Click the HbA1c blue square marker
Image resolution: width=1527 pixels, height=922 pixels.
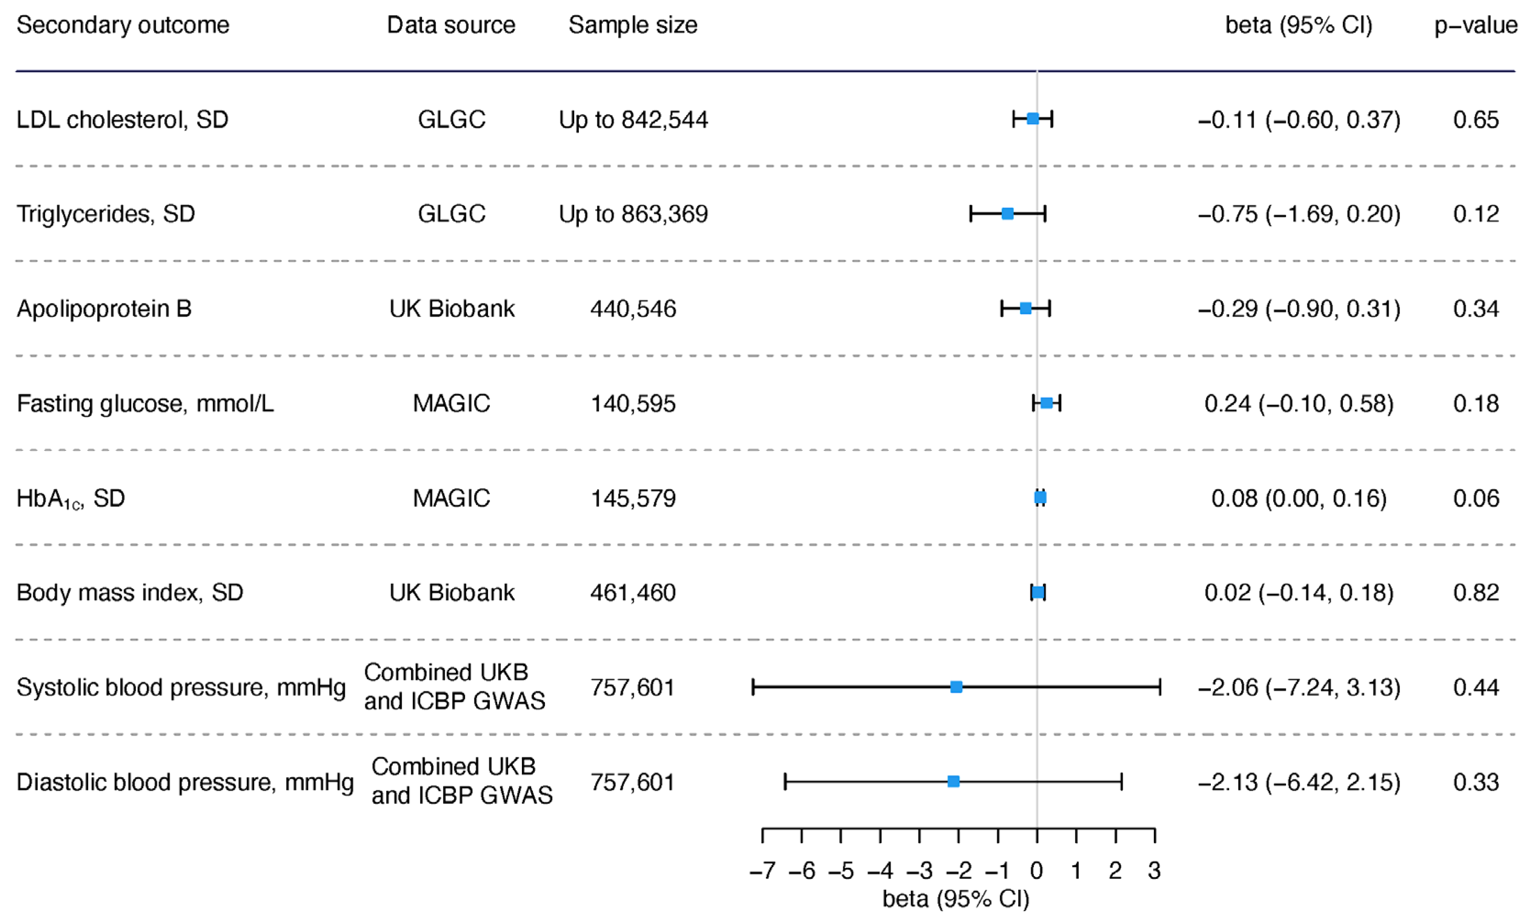(x=1040, y=498)
